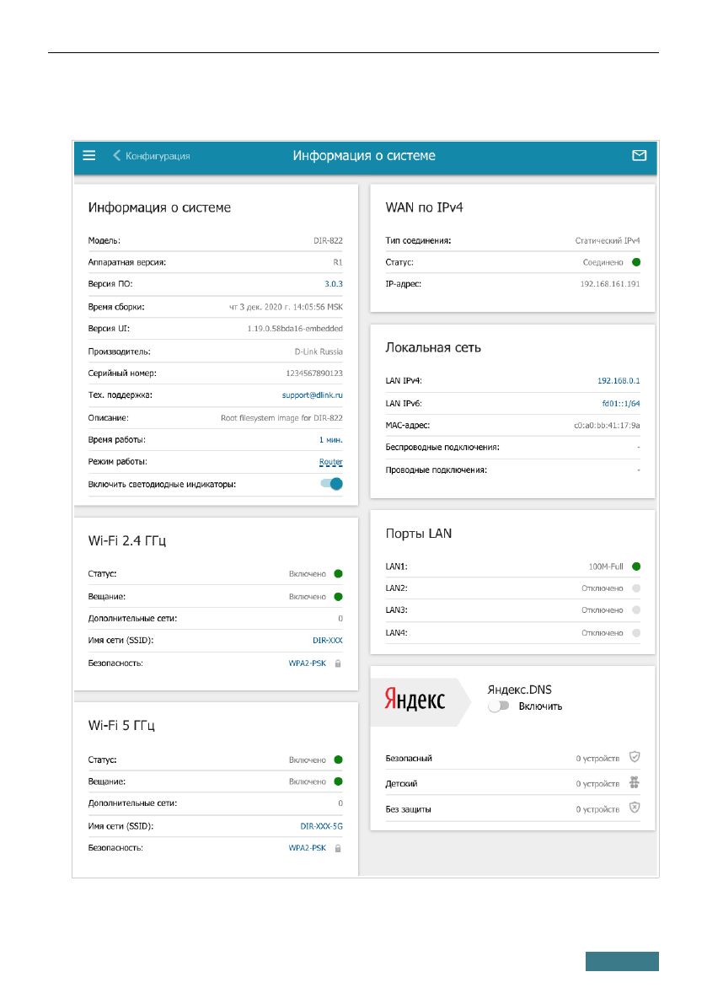Image resolution: width=707 pixels, height=1004 pixels.
Task: Click the WAN IP-адрес 192.168.161.191 value
Action: (x=610, y=283)
